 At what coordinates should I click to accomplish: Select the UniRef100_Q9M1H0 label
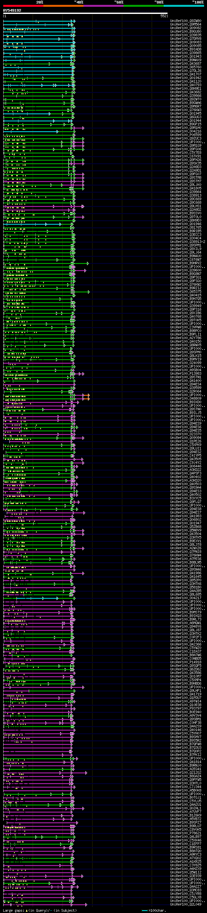[186, 128]
